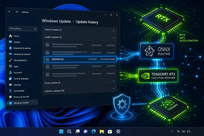
Task: Click the update icon directly above Driver Updates (3)
Action: click(x=47, y=75)
